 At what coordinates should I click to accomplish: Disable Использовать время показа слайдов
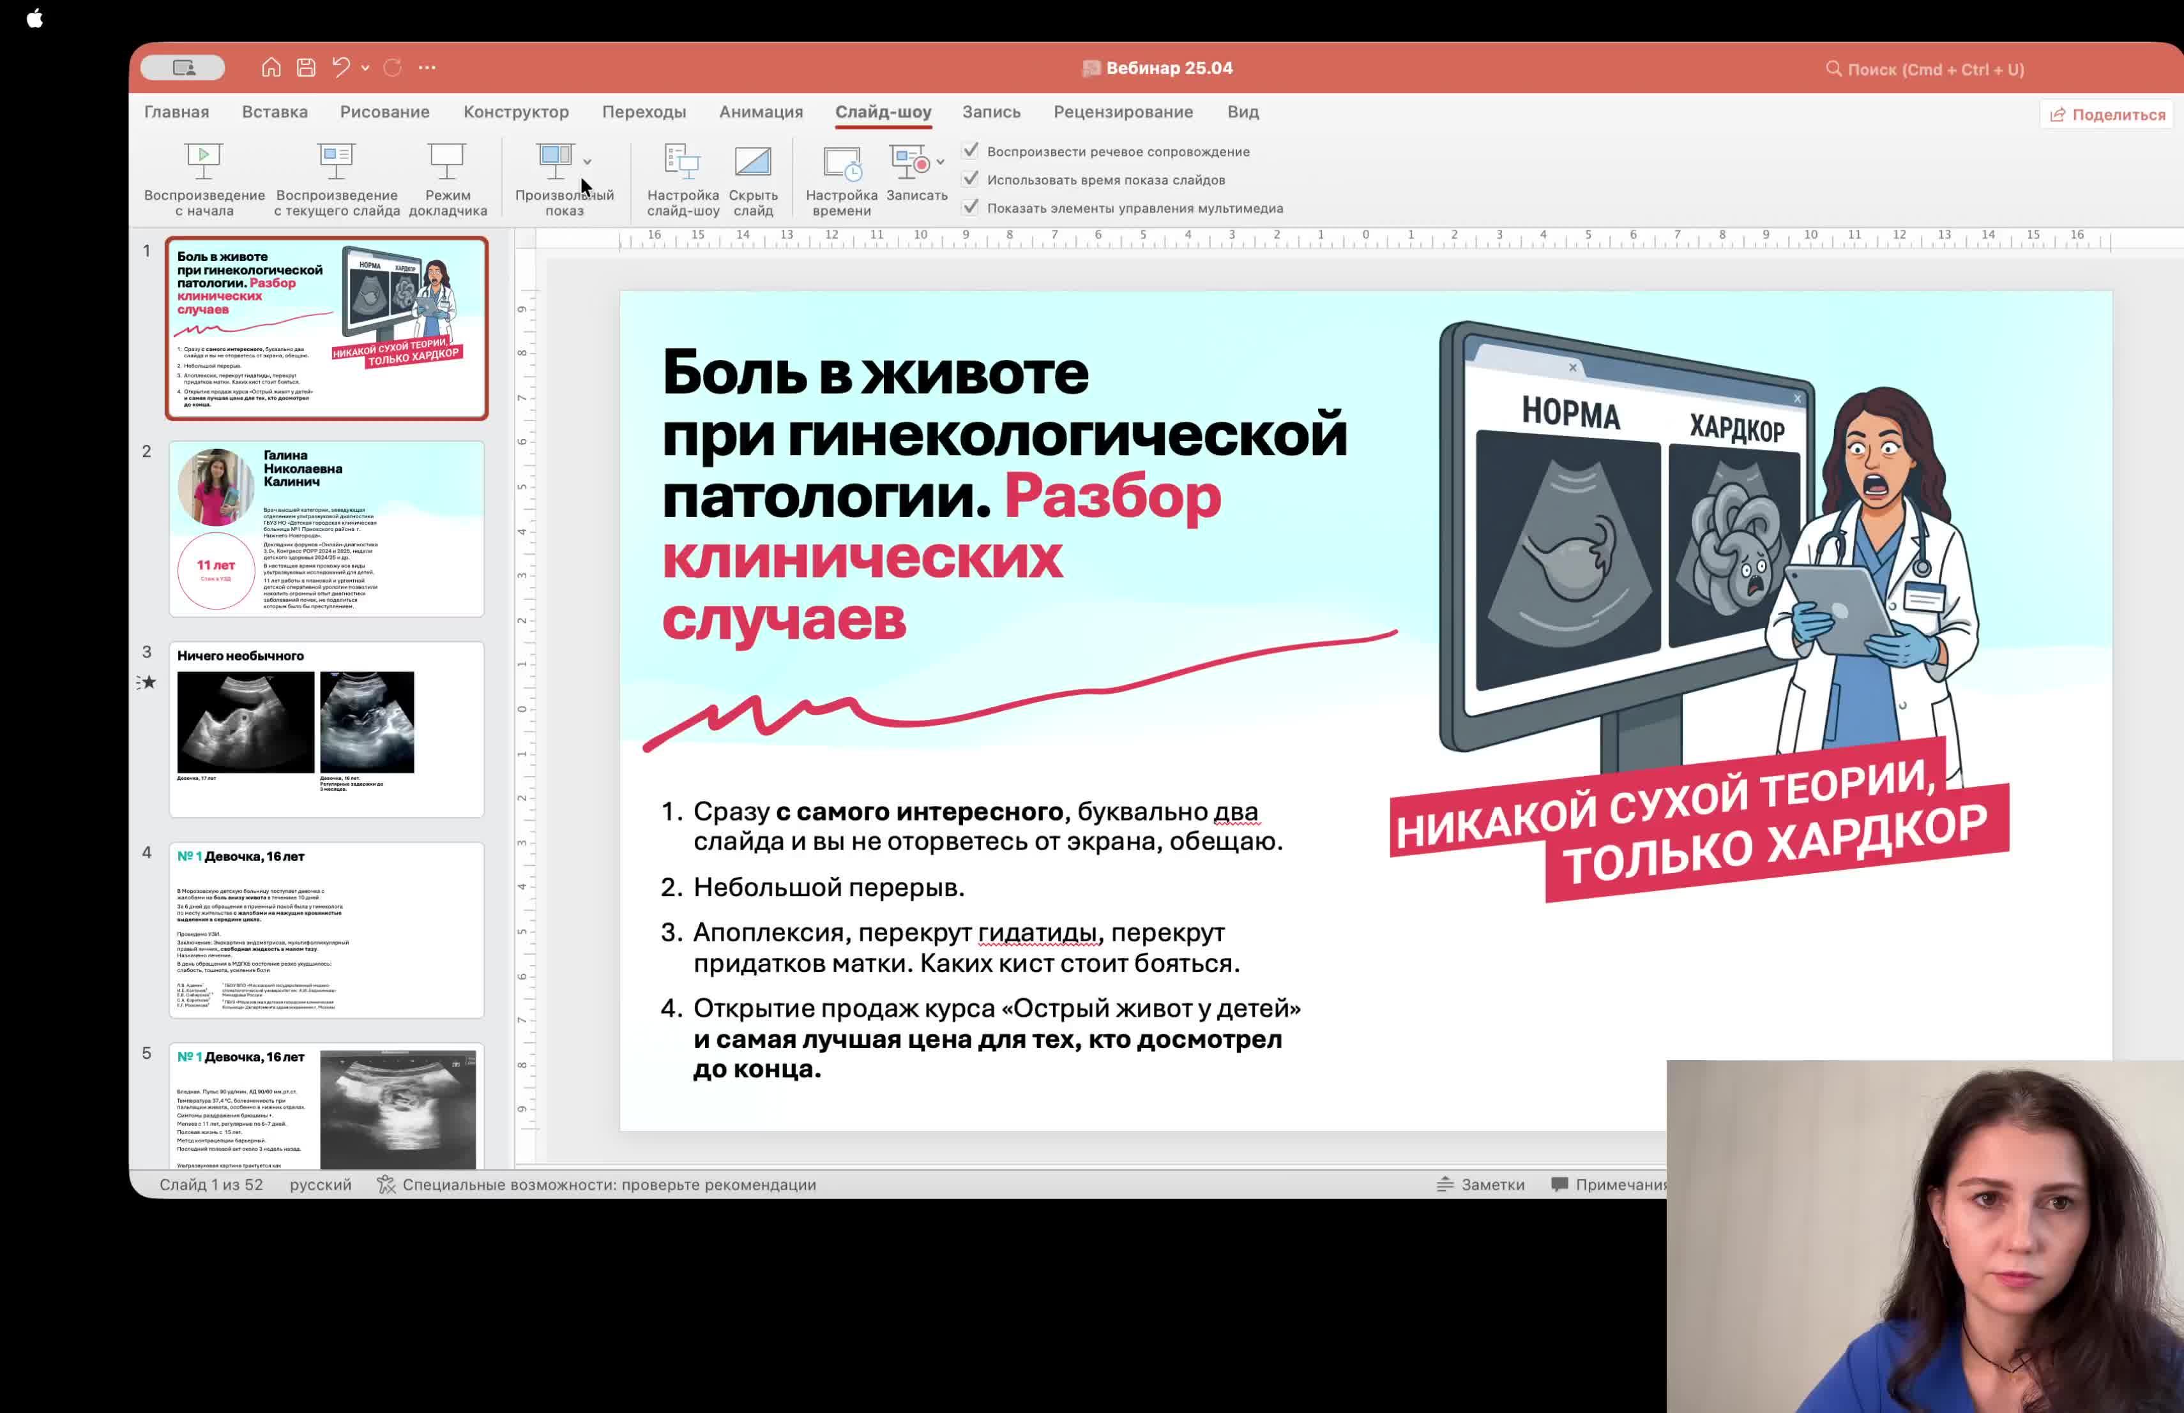pos(972,180)
